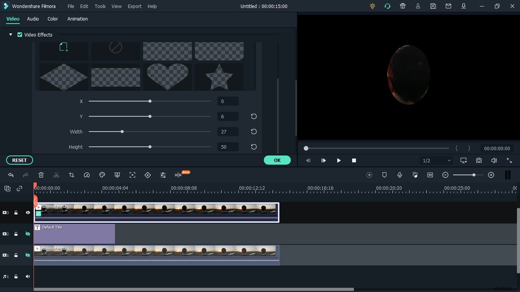Take a snapshot with the camera icon
Image resolution: width=520 pixels, height=292 pixels.
tap(479, 160)
